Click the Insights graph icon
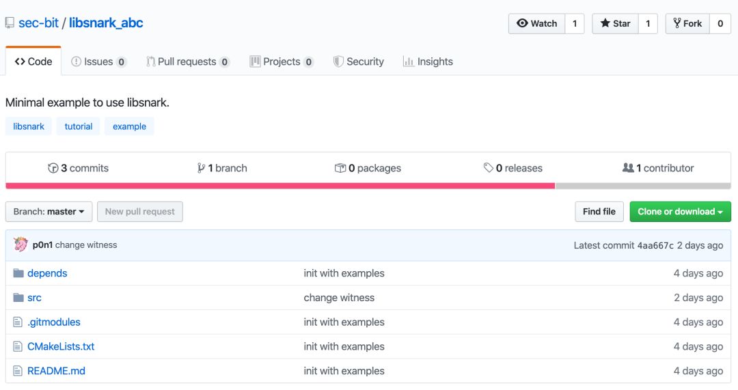Image resolution: width=738 pixels, height=390 pixels. point(408,61)
